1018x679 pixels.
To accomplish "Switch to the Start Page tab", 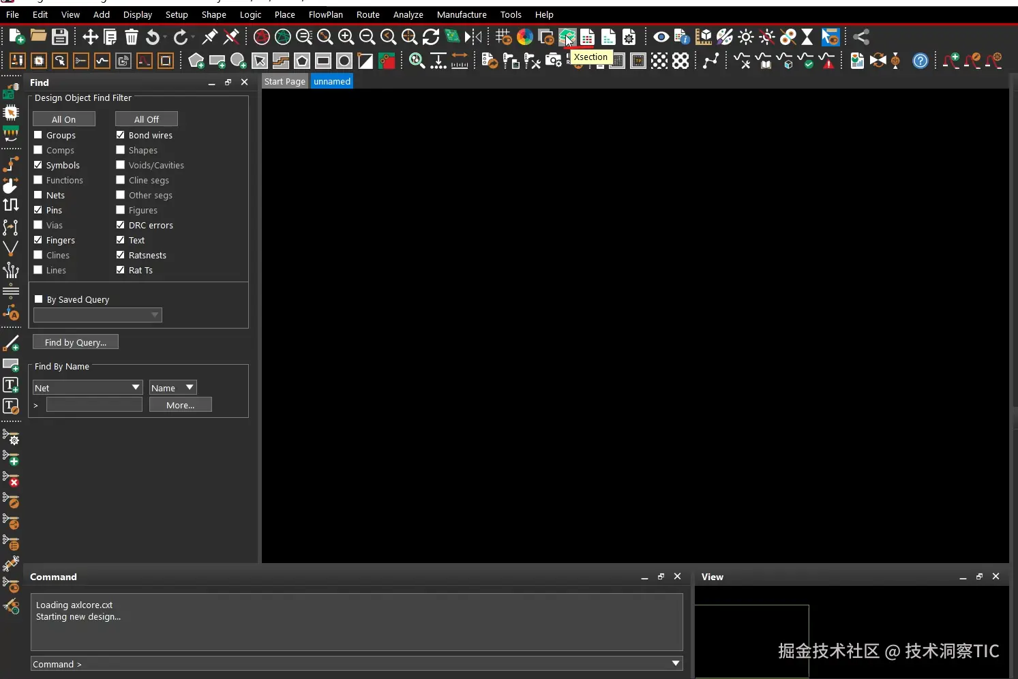I will point(285,81).
